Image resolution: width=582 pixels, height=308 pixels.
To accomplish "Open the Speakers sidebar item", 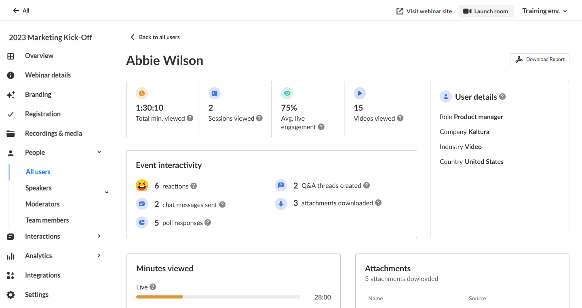I will [38, 188].
